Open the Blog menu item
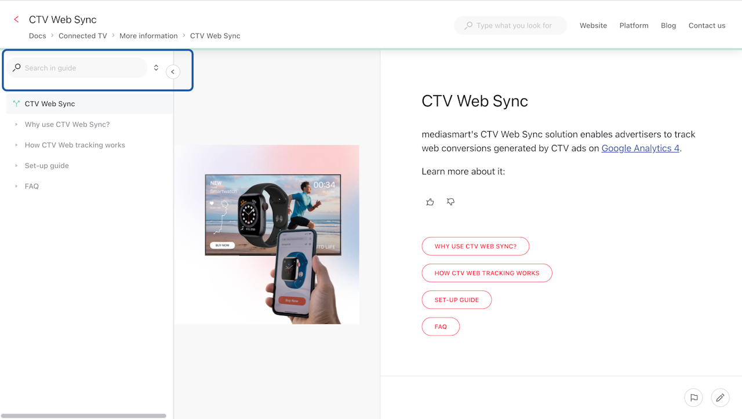 point(668,25)
